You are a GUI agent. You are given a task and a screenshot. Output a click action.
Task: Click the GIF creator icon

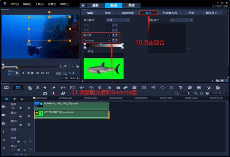pos(218,88)
